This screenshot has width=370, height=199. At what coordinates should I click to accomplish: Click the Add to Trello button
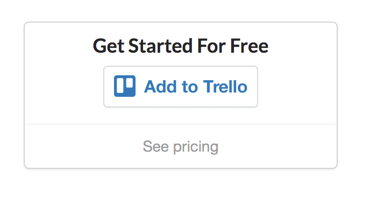coord(181,87)
